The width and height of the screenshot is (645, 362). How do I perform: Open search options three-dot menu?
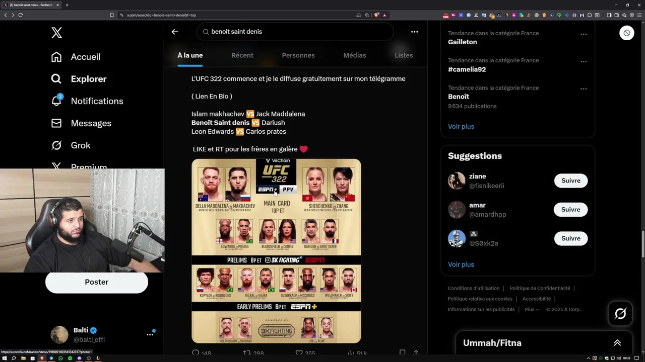(414, 32)
